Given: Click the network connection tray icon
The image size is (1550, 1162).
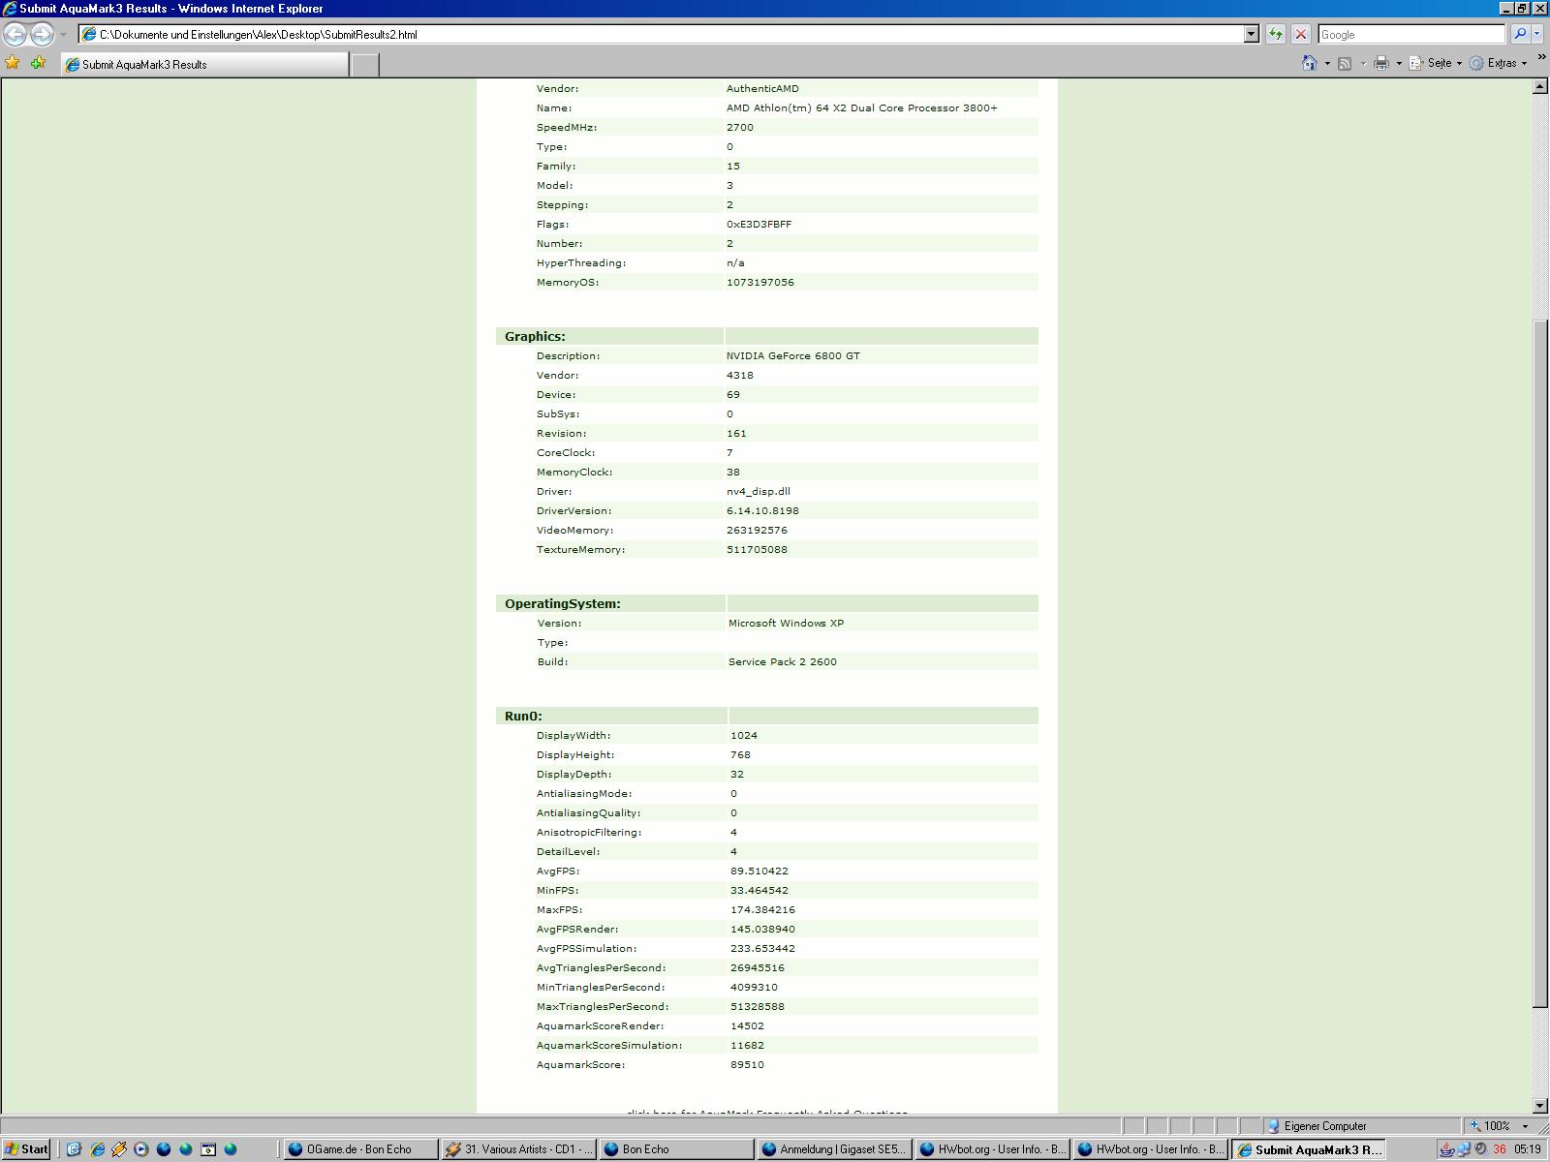Looking at the screenshot, I should (1465, 1149).
